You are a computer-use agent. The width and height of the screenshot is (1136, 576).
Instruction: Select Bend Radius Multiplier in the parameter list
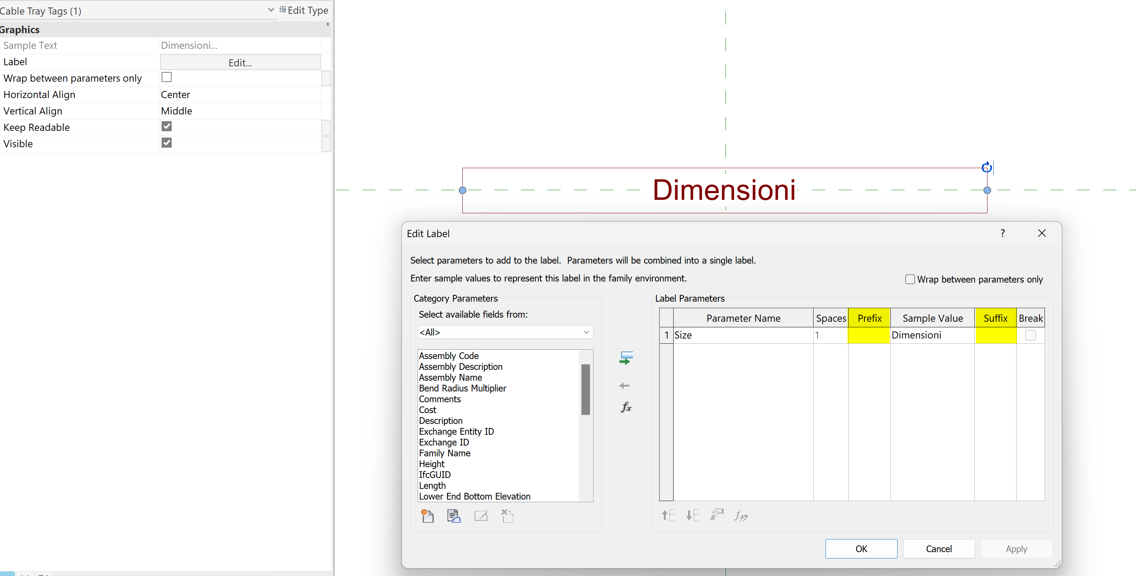[x=462, y=388]
